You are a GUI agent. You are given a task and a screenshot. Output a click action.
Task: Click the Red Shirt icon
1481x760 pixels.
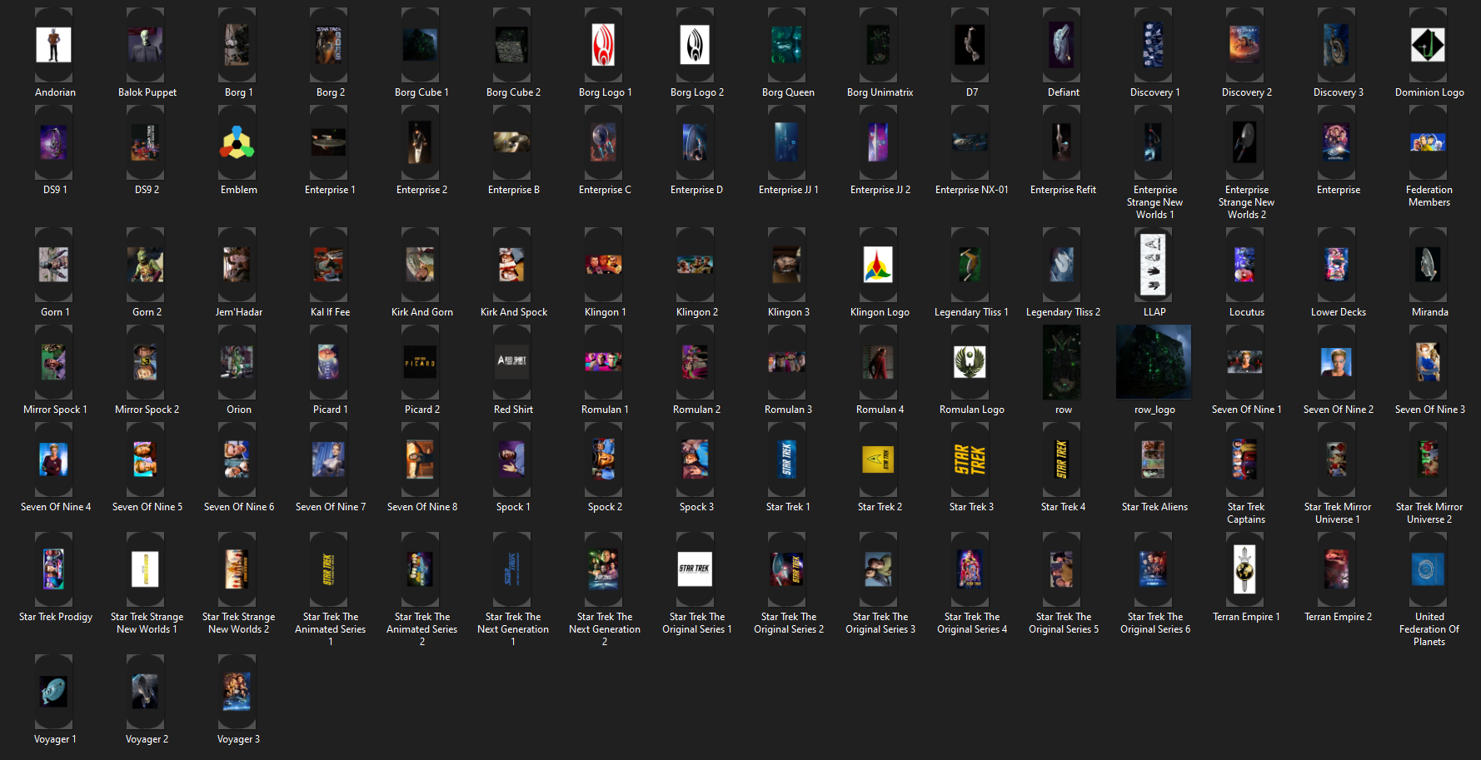point(511,362)
